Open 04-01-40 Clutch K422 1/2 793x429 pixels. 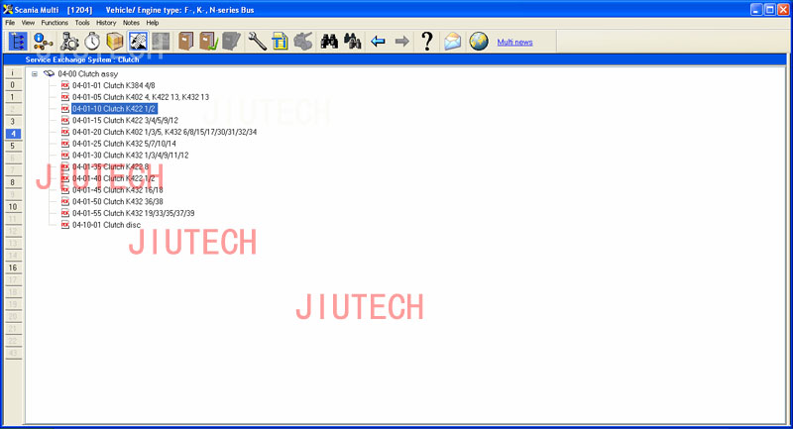[x=113, y=178]
